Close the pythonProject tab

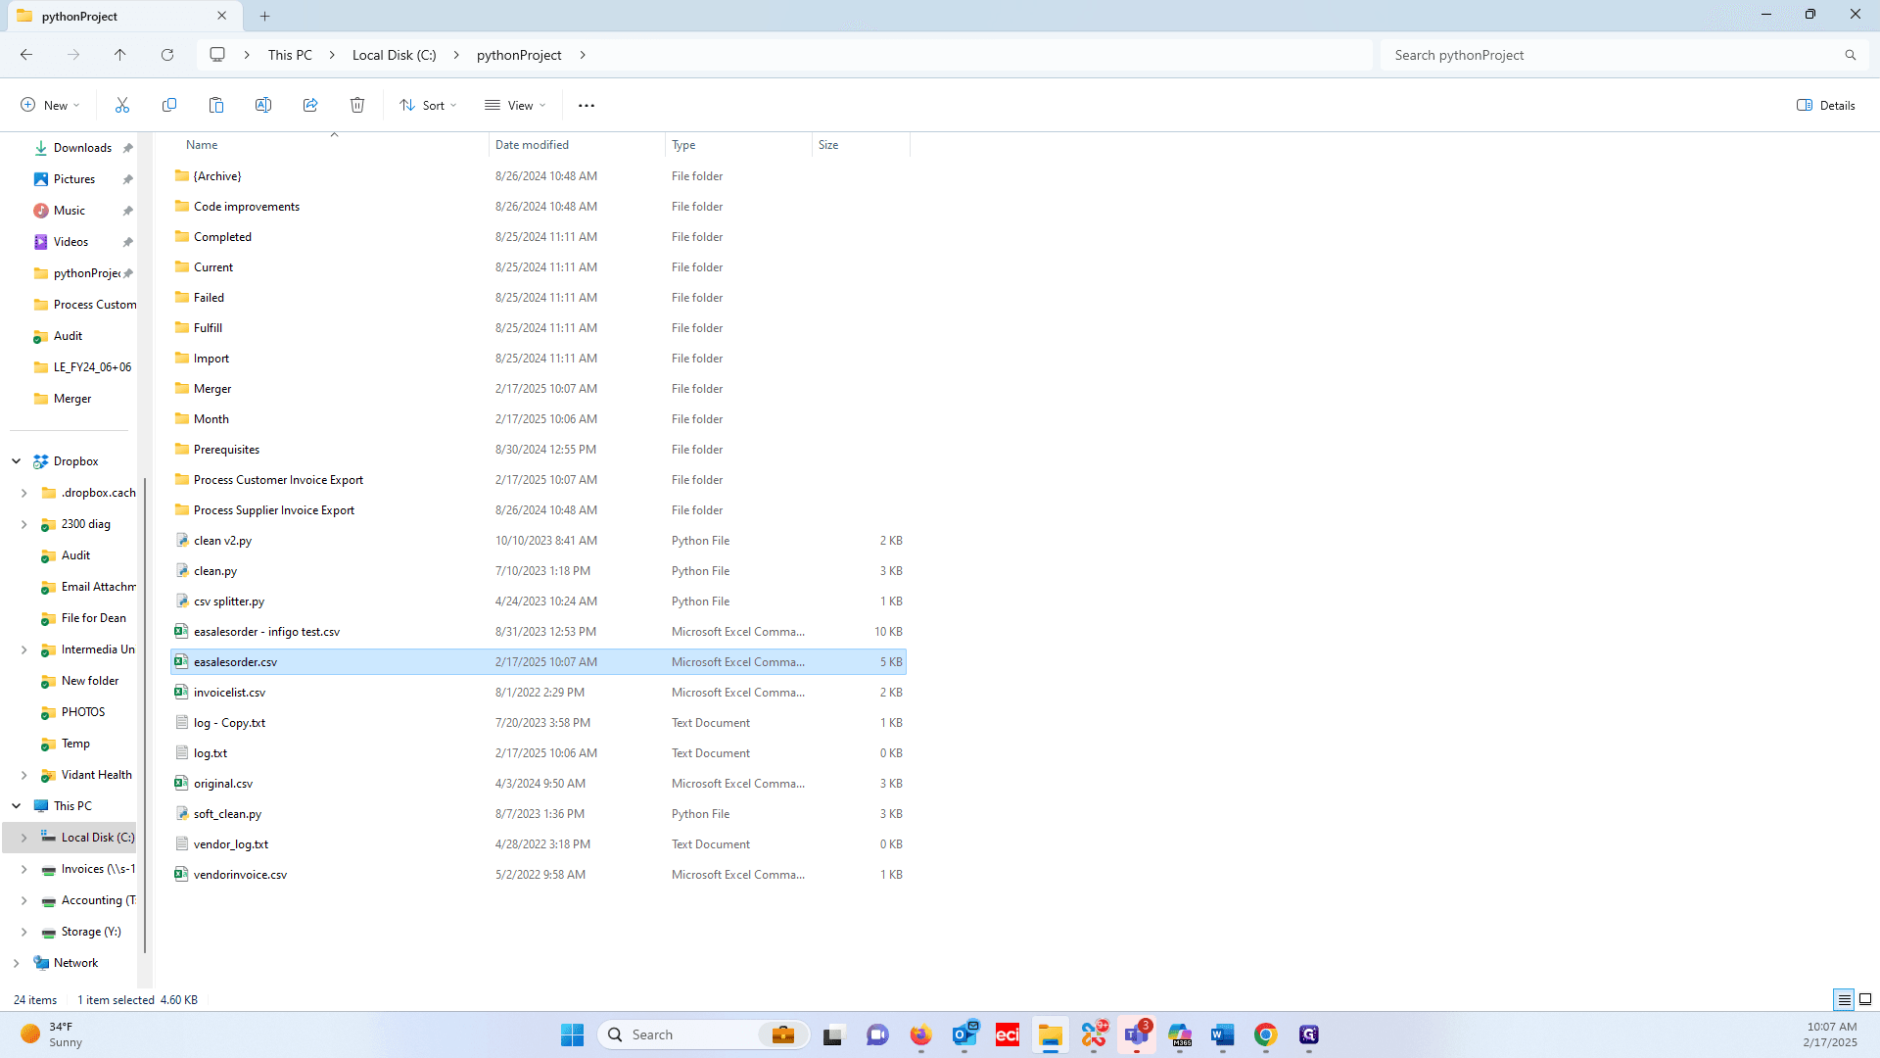tap(222, 16)
